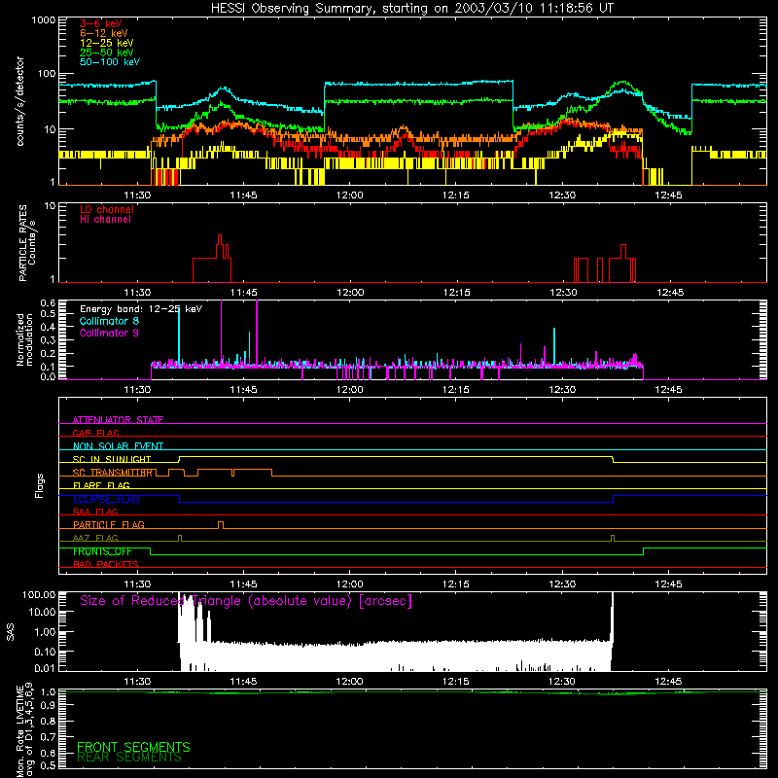Click the FLARE FLAG label
778x778 pixels.
[101, 485]
